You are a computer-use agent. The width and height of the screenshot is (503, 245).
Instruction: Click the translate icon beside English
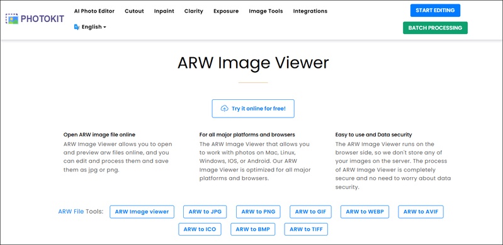[x=77, y=27]
